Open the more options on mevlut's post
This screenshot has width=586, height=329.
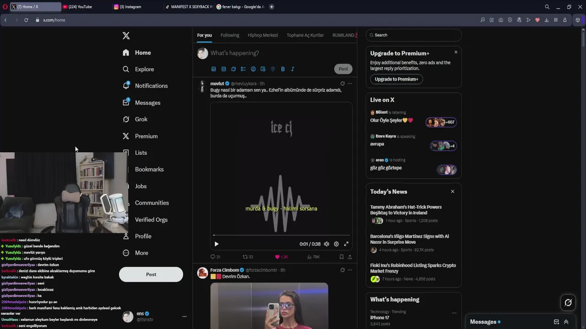[x=350, y=84]
